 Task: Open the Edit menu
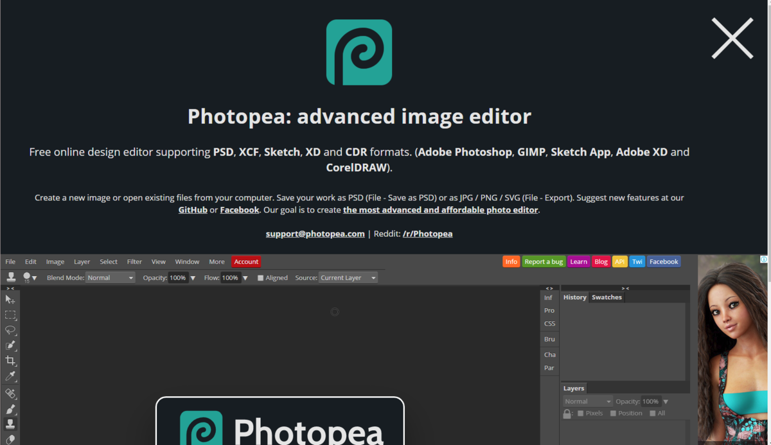tap(31, 261)
